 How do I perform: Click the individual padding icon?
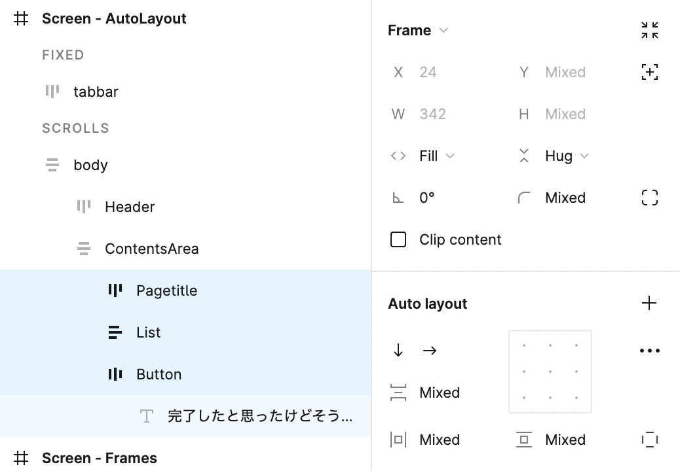pos(649,440)
